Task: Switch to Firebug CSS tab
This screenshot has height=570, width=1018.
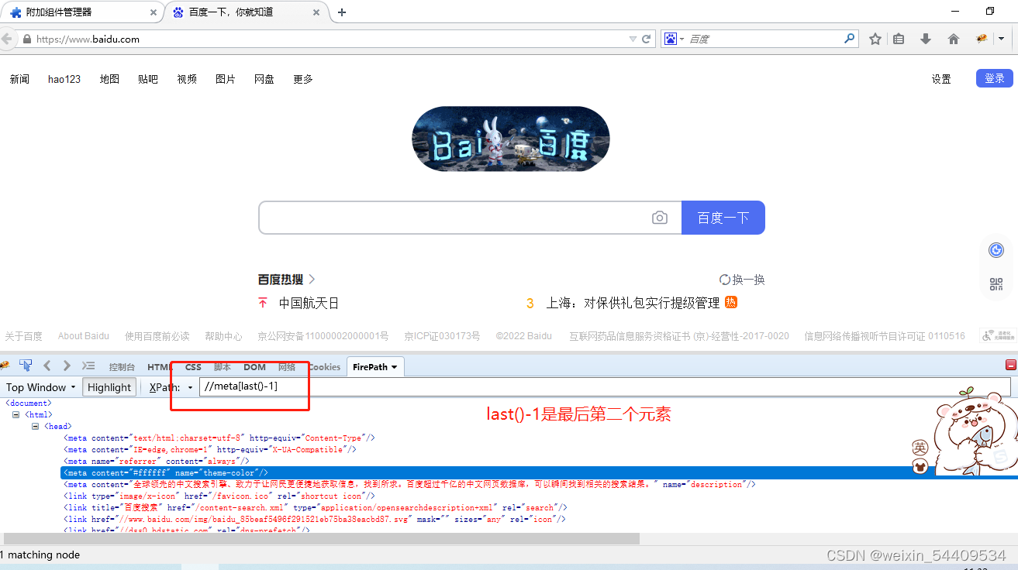Action: click(193, 367)
